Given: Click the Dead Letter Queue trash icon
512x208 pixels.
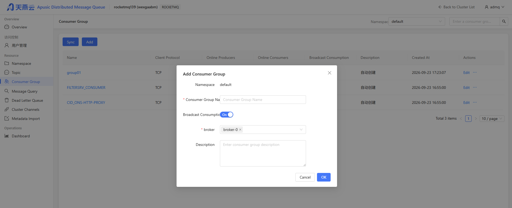Looking at the screenshot, I should click(x=7, y=100).
